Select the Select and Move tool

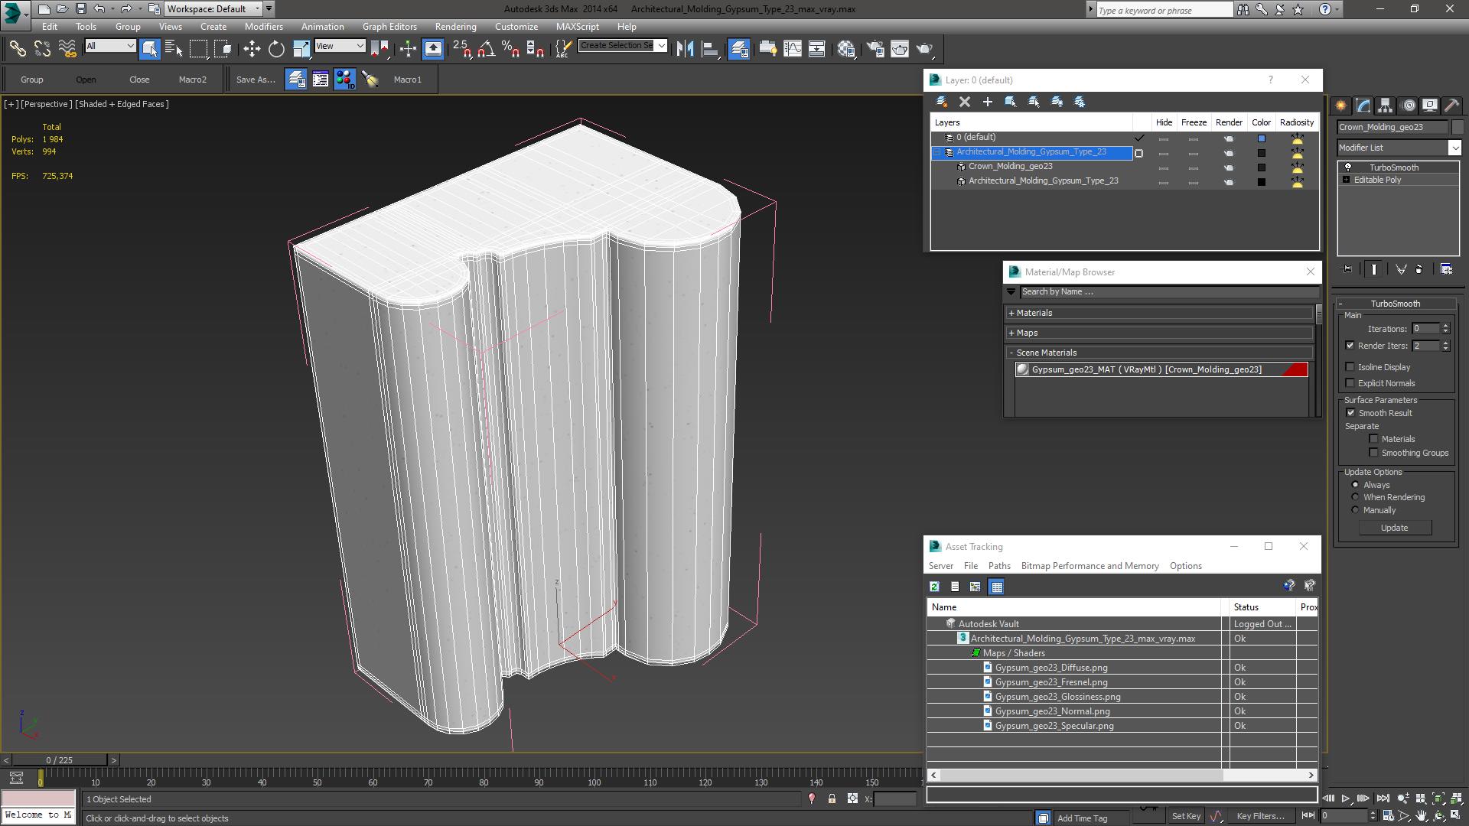[252, 49]
